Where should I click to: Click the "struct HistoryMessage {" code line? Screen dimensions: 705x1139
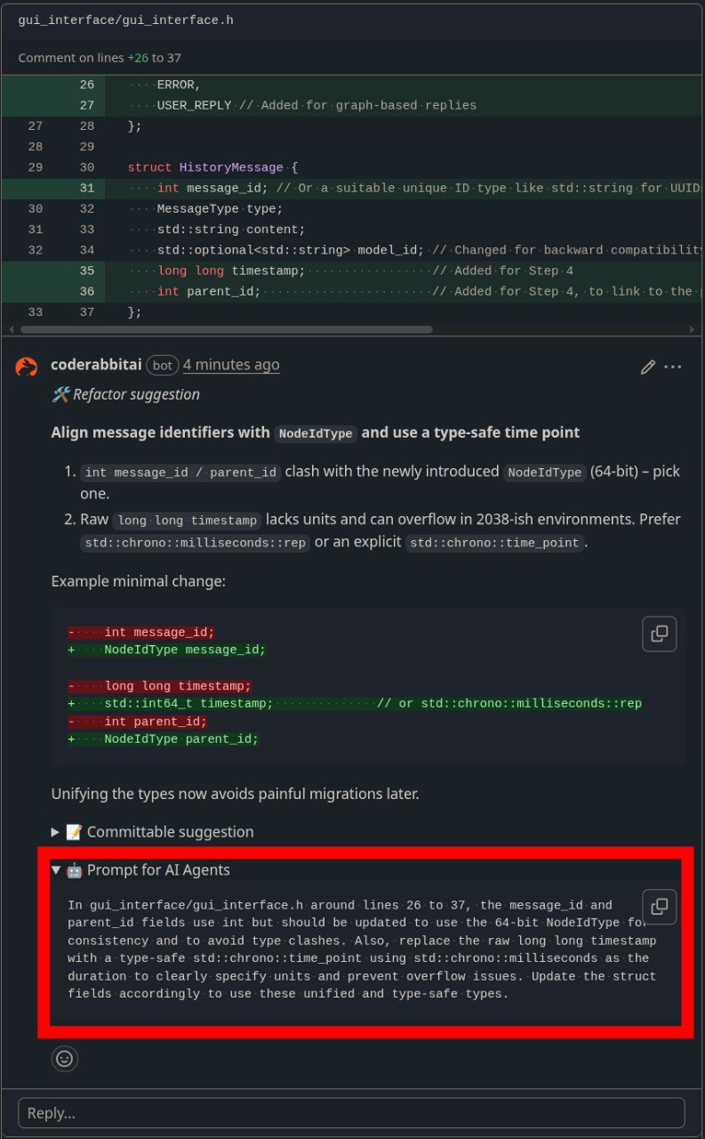pyautogui.click(x=212, y=167)
